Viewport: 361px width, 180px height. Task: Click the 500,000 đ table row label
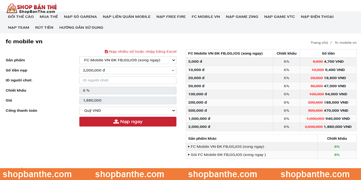(x=197, y=111)
